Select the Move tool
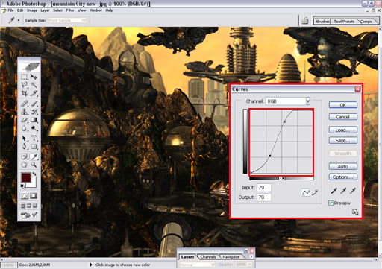 (34, 77)
